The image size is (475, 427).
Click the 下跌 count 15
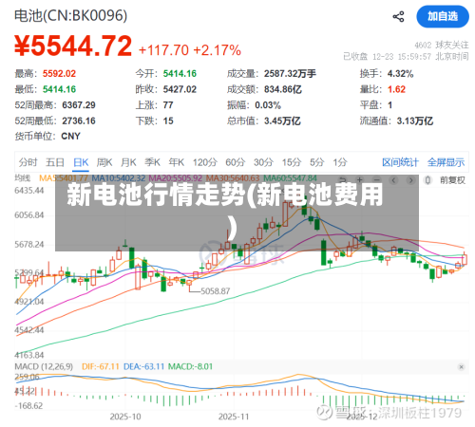coord(168,121)
